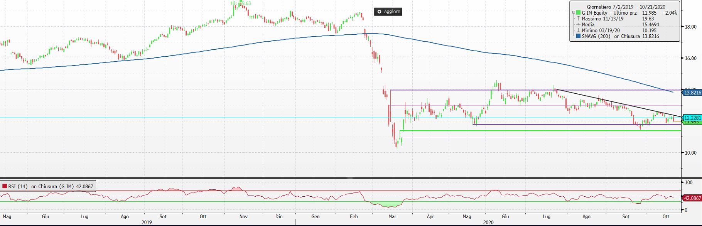This screenshot has width=702, height=226.
Task: Click the Minimo low marker icon in legend
Action: point(578,30)
